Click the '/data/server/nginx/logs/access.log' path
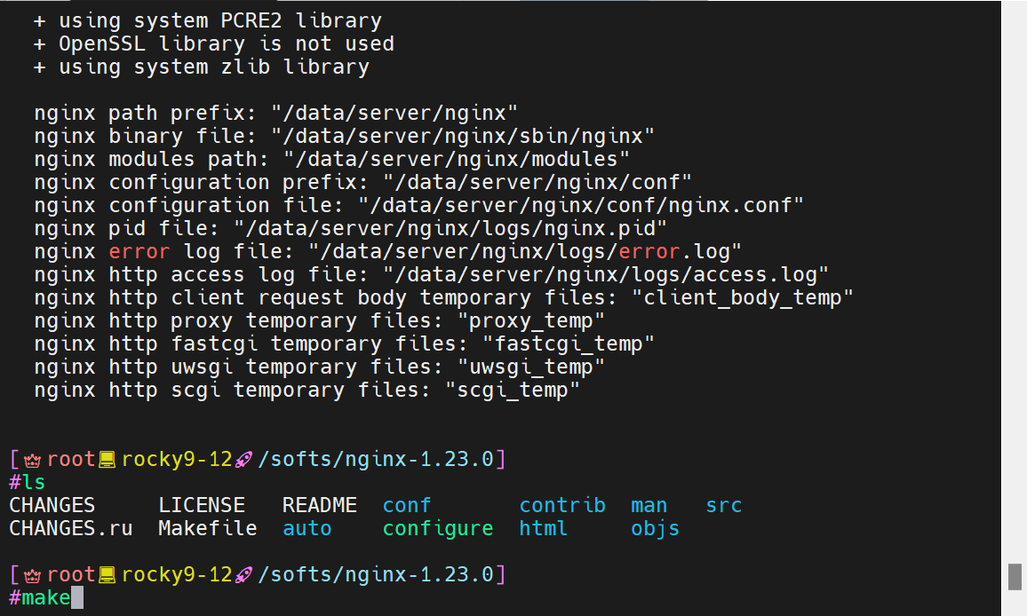This screenshot has height=616, width=1027. click(606, 275)
